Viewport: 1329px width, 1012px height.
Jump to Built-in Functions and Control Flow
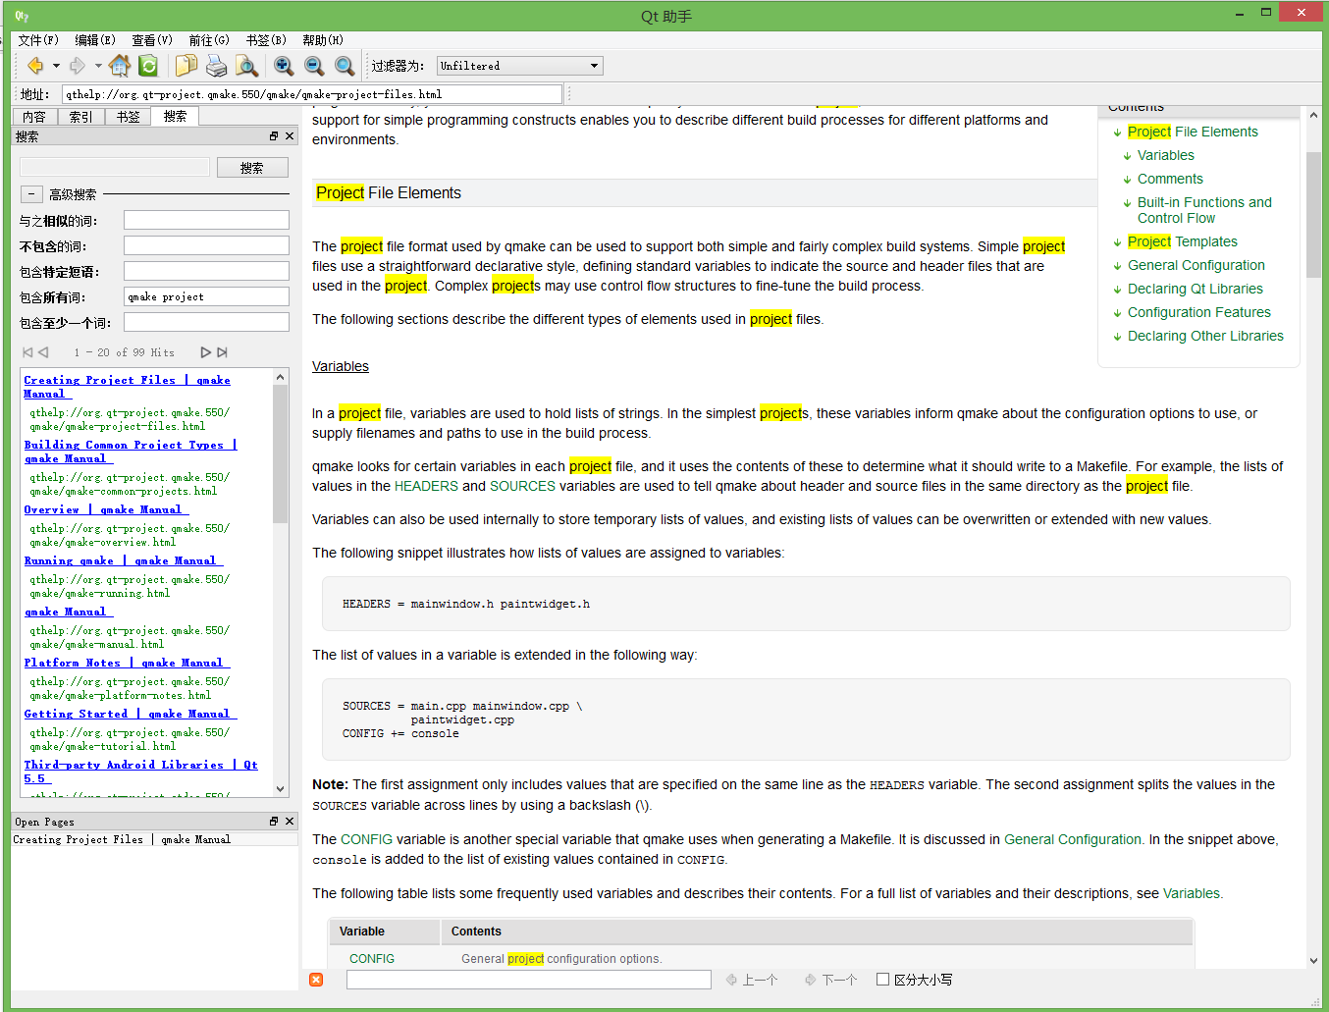coord(1204,210)
